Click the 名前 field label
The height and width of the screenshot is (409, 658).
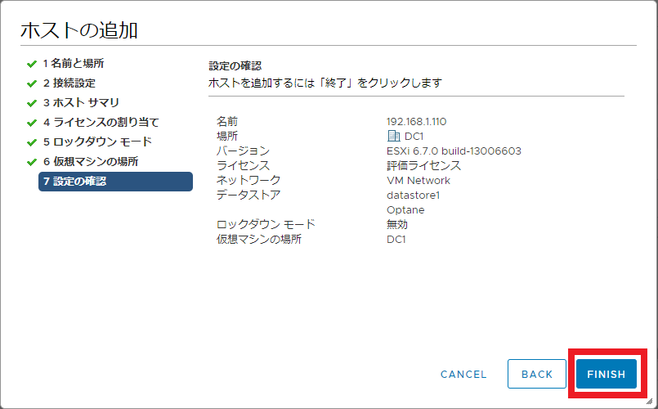227,121
